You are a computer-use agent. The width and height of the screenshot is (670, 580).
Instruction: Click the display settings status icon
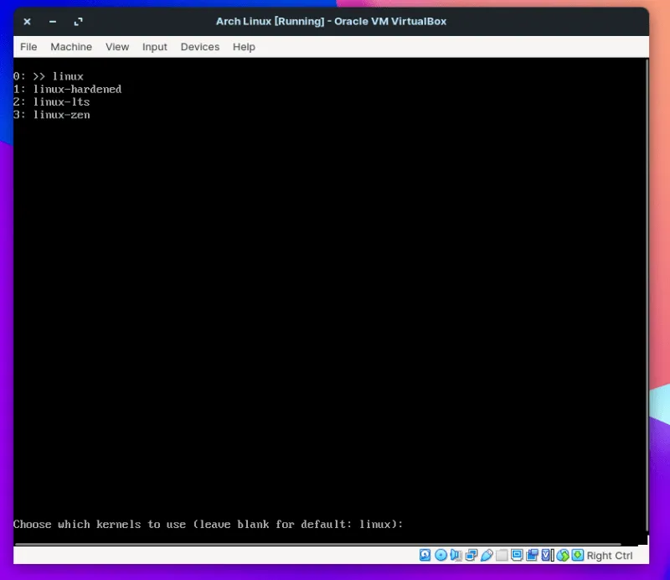pos(517,555)
